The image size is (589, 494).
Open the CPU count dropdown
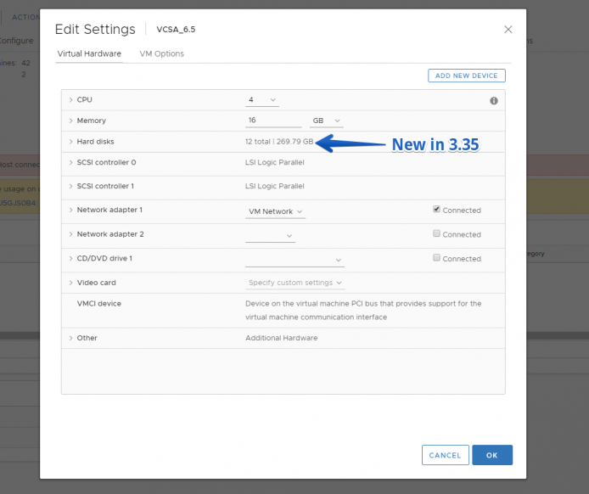click(262, 100)
